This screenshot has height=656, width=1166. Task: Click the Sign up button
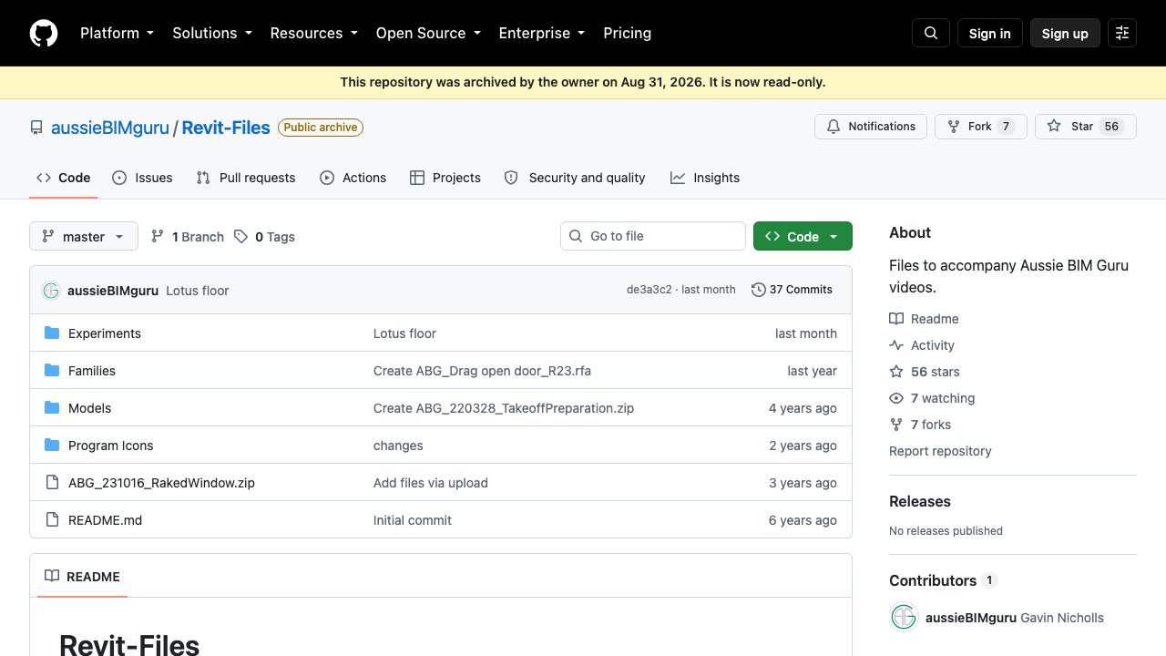pos(1065,33)
